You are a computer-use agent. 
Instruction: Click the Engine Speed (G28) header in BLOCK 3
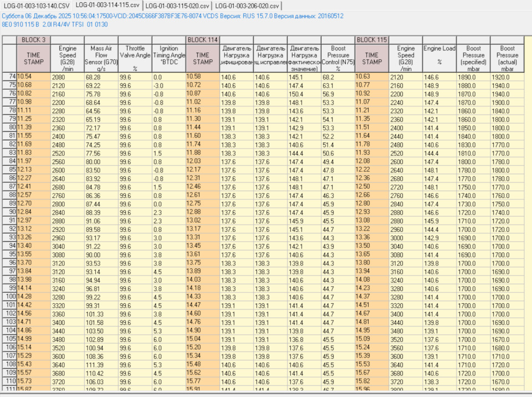coord(68,58)
